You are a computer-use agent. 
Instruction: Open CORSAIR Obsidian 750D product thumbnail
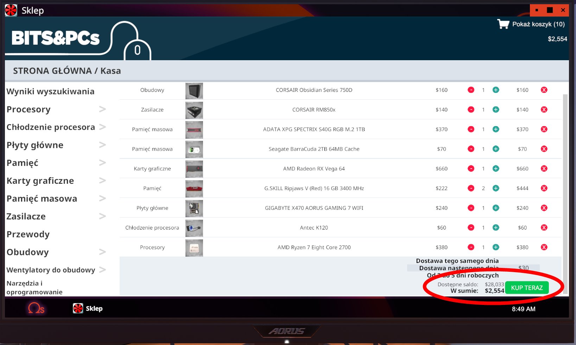point(194,90)
